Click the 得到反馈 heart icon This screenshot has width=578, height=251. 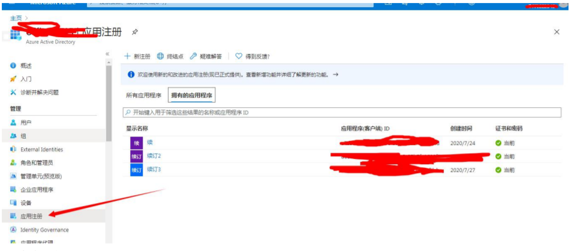pos(239,56)
